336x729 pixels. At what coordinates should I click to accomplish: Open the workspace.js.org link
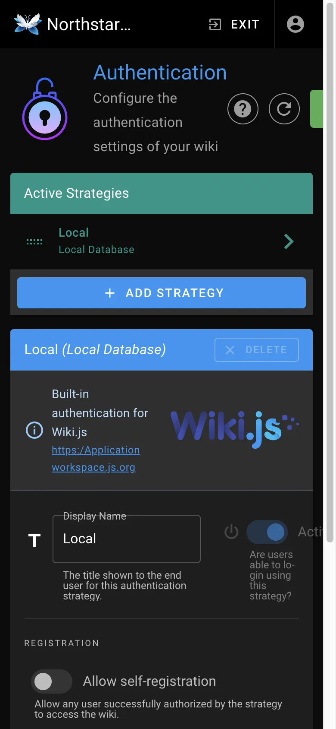coord(93,467)
